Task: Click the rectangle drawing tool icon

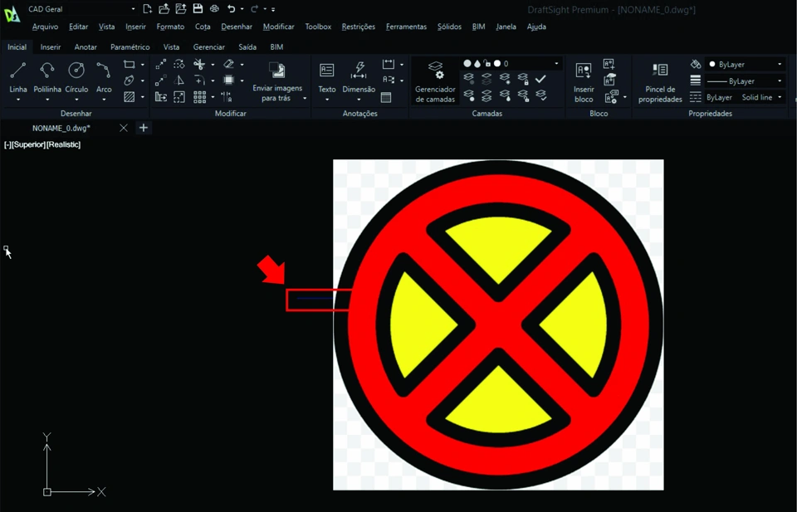Action: 130,65
